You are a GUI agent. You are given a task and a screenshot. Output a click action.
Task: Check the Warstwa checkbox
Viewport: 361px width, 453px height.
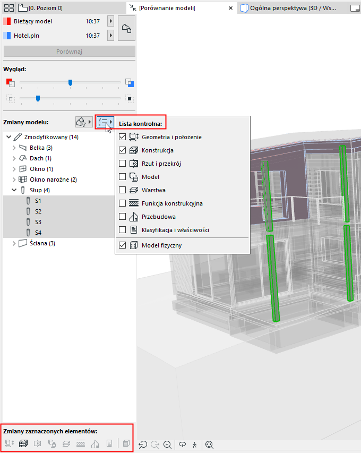pyautogui.click(x=123, y=190)
